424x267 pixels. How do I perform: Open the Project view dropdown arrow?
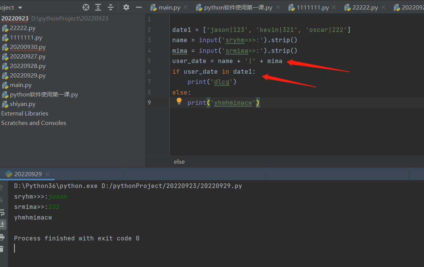pyautogui.click(x=20, y=8)
